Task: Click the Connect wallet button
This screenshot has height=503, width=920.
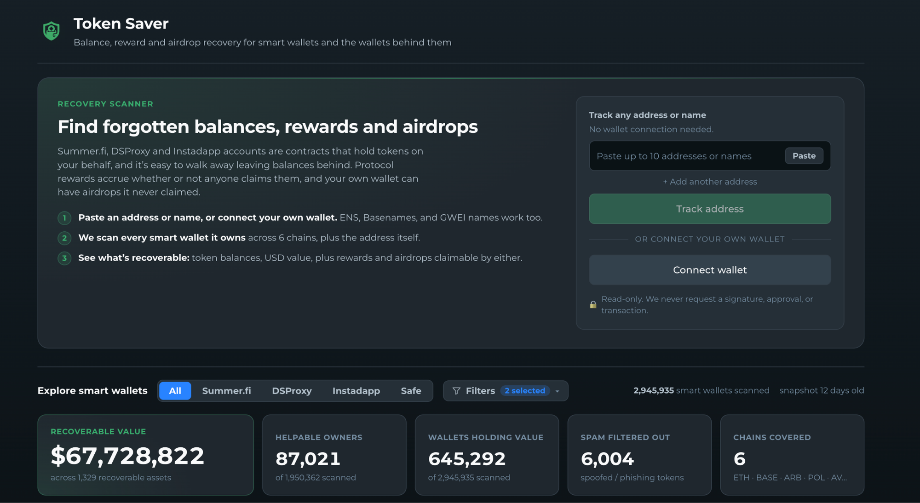Action: (710, 270)
